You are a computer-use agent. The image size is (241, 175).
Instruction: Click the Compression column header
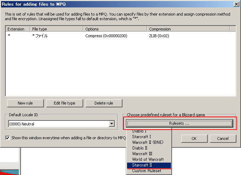(188, 29)
